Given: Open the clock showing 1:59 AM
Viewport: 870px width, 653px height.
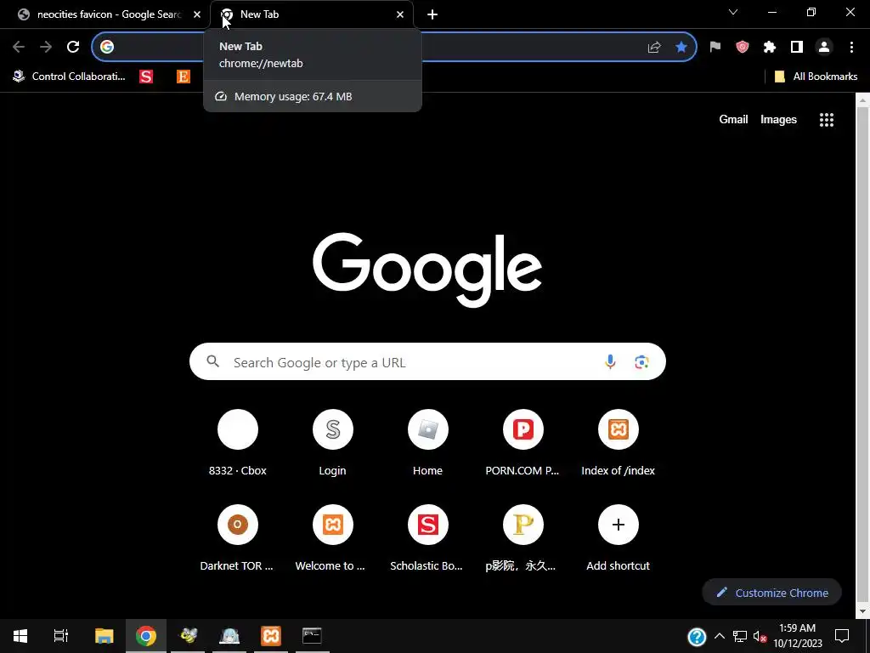Looking at the screenshot, I should 797,636.
